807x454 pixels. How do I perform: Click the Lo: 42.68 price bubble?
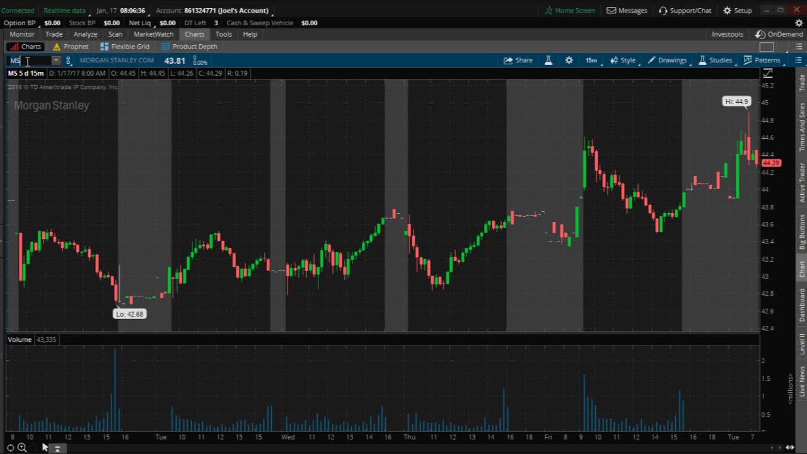click(129, 314)
